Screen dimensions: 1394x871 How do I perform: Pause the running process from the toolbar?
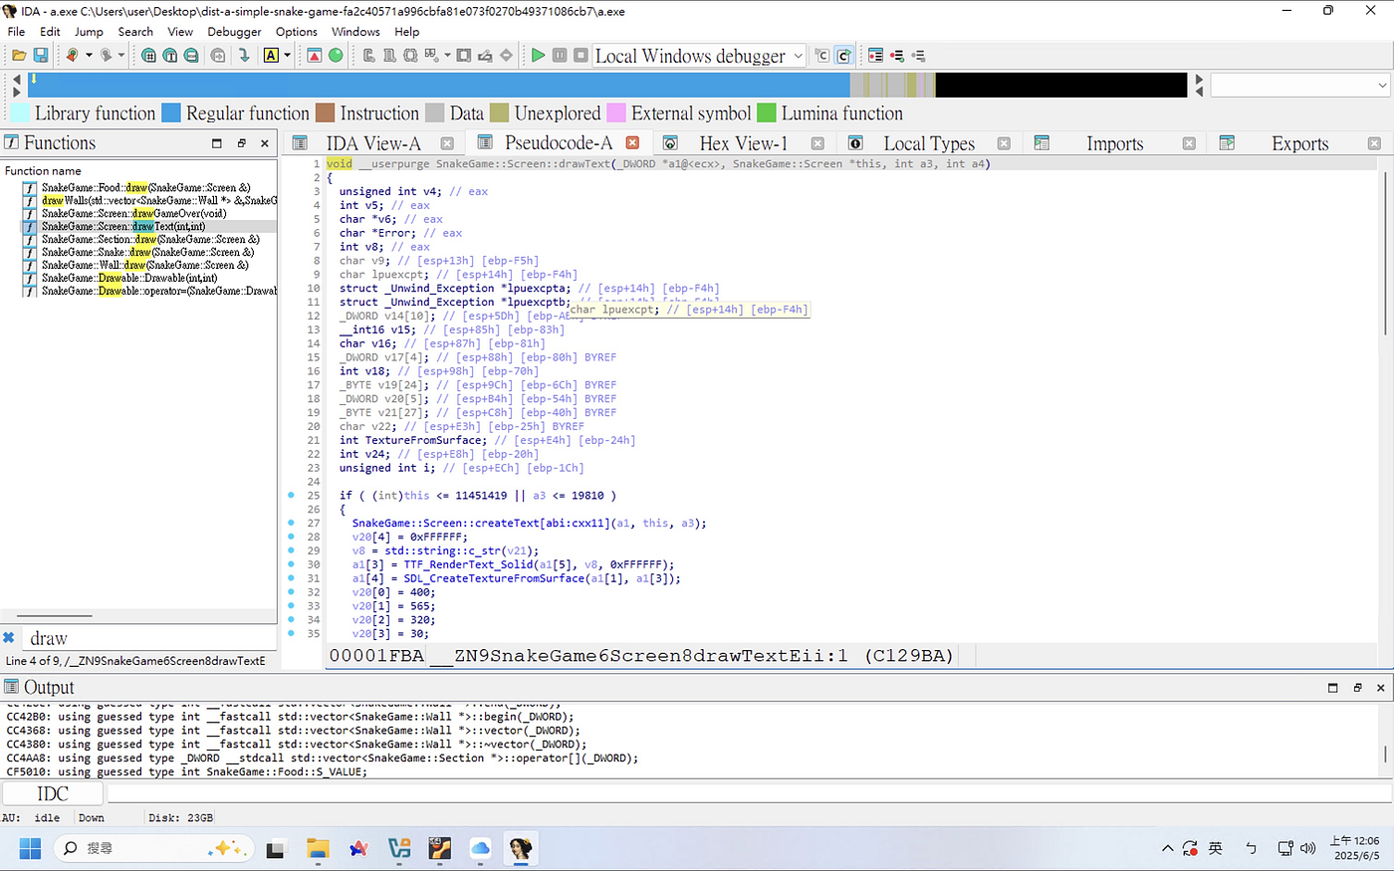coord(560,56)
